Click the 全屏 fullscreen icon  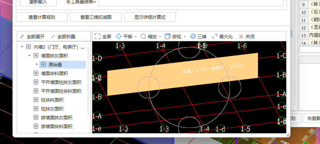coord(98,36)
